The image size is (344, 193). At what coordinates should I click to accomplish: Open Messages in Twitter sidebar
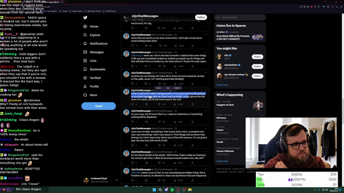[94, 52]
